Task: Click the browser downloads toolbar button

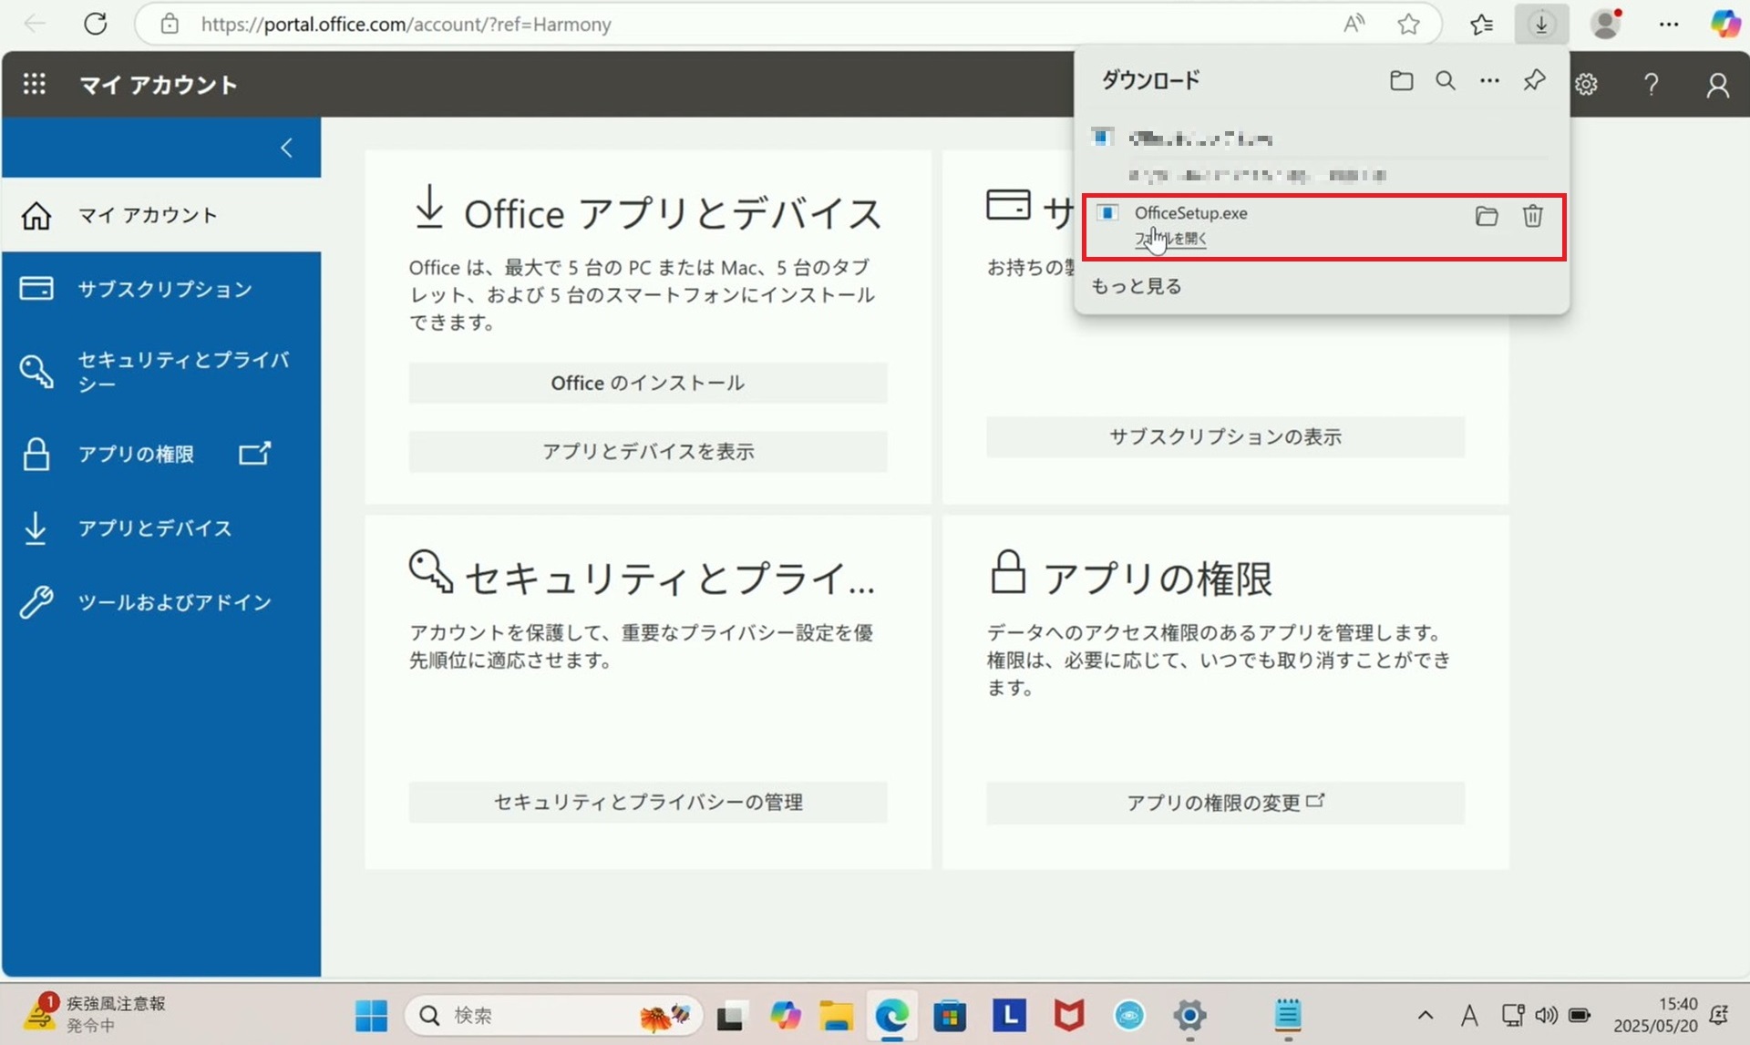Action: (1541, 24)
